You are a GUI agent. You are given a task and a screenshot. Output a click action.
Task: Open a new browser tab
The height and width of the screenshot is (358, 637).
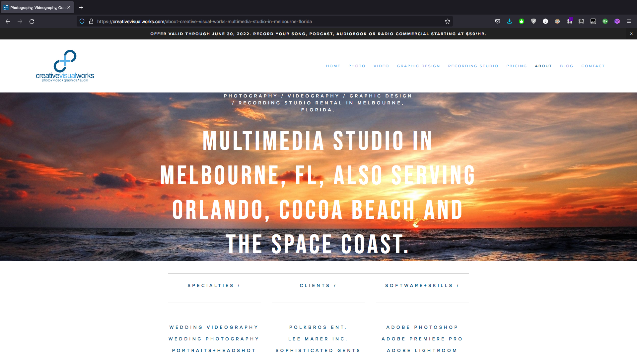81,7
